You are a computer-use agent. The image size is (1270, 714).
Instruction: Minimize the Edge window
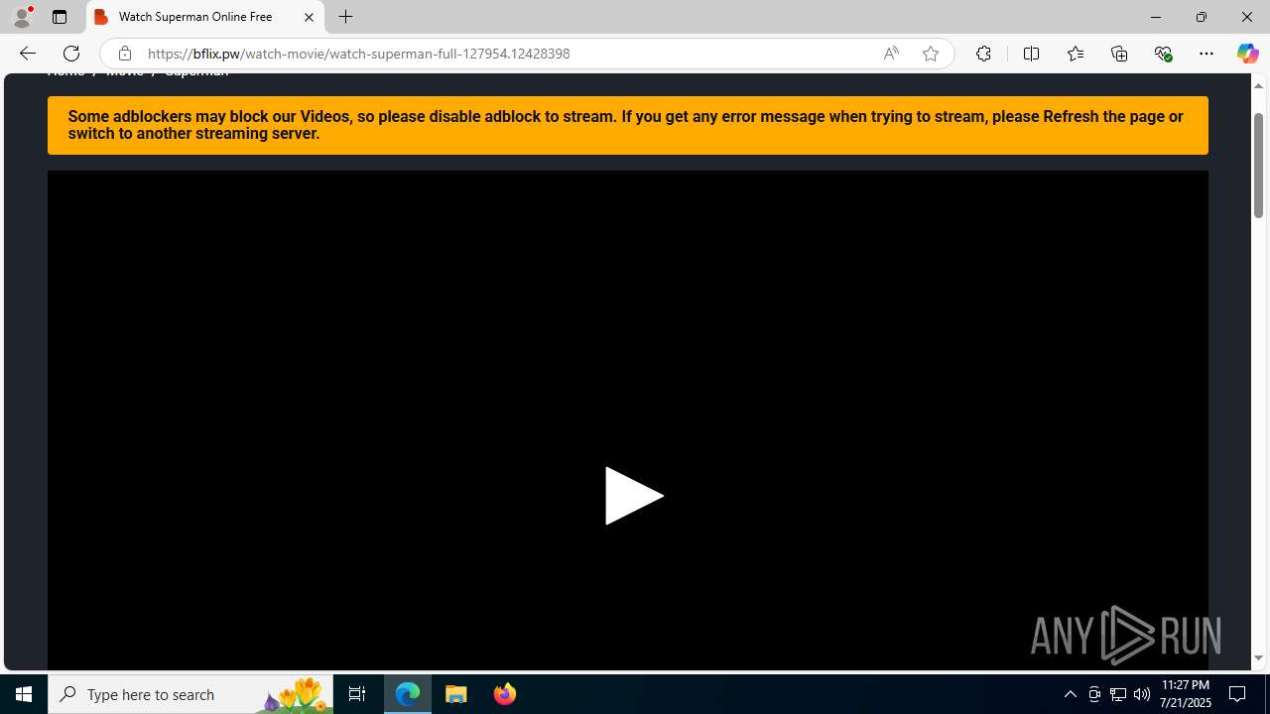coord(1155,17)
